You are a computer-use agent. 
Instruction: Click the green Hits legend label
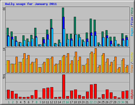(x=132, y=11)
